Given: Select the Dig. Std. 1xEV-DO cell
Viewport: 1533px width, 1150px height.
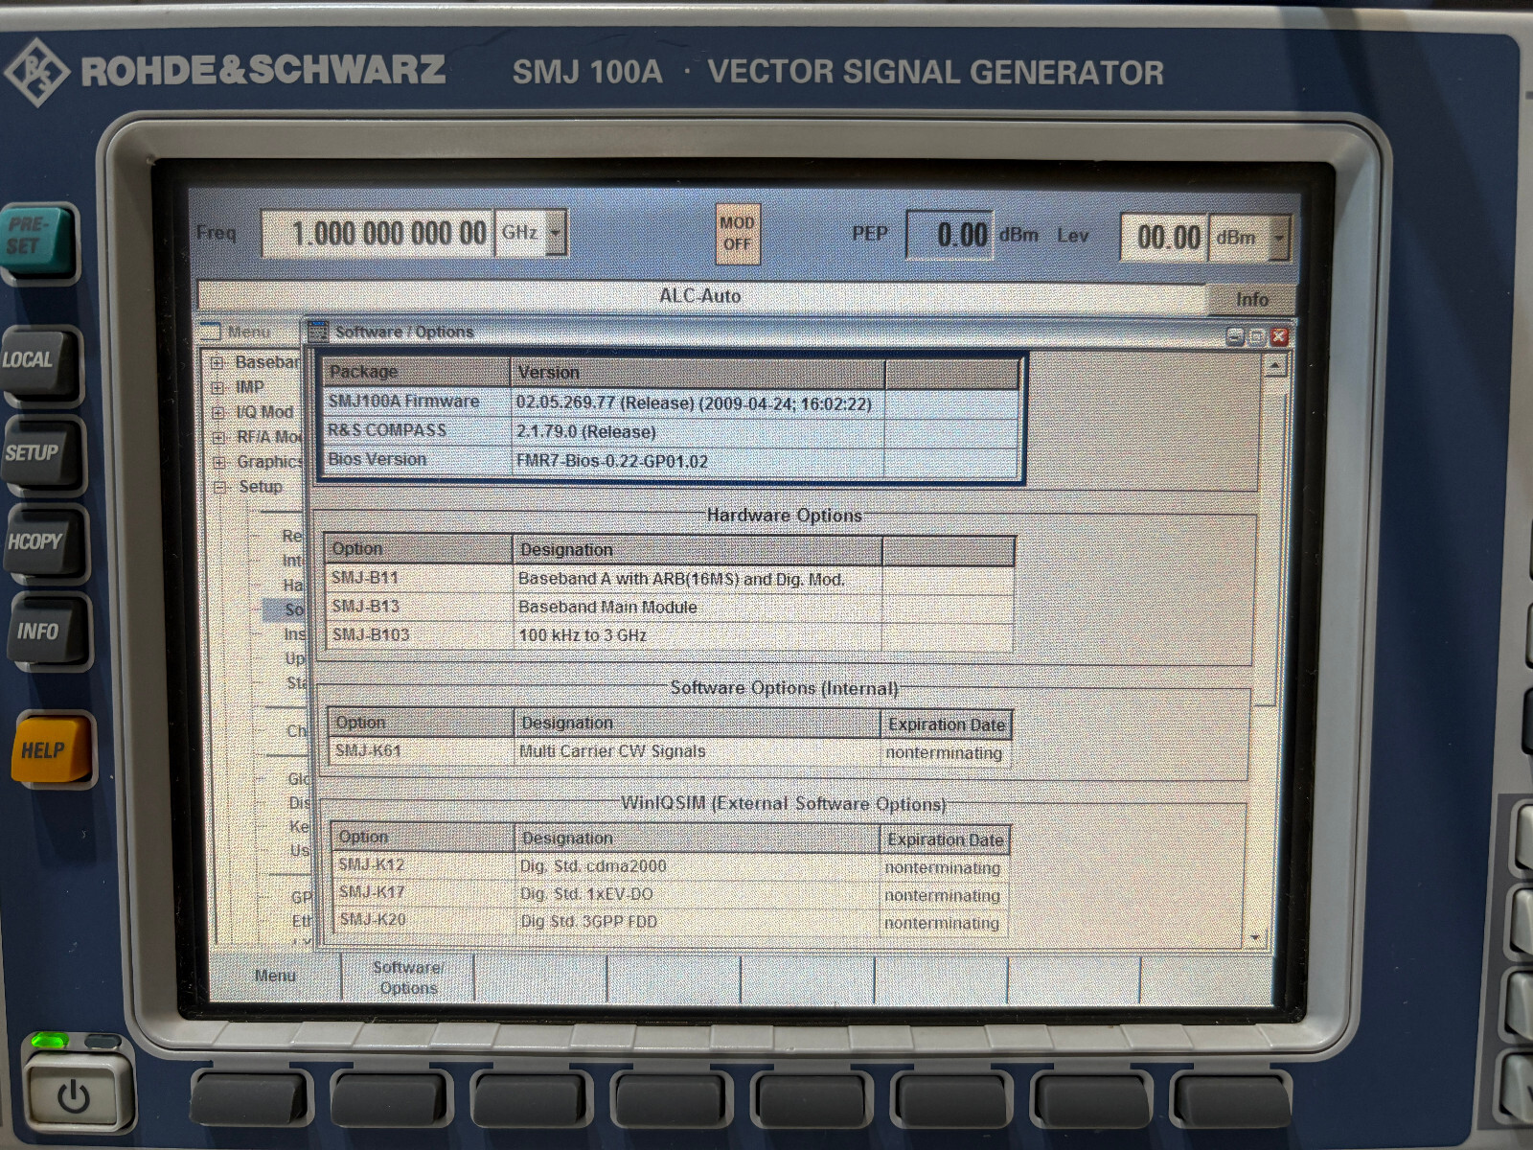Looking at the screenshot, I should point(698,894).
